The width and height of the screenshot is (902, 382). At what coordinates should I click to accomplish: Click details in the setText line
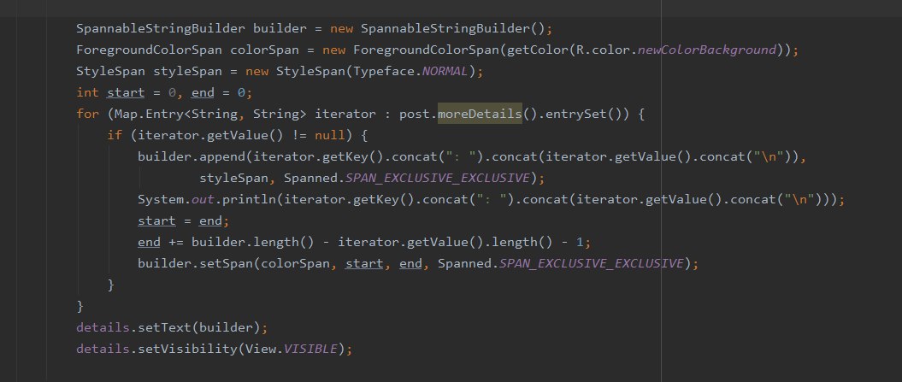click(x=103, y=327)
